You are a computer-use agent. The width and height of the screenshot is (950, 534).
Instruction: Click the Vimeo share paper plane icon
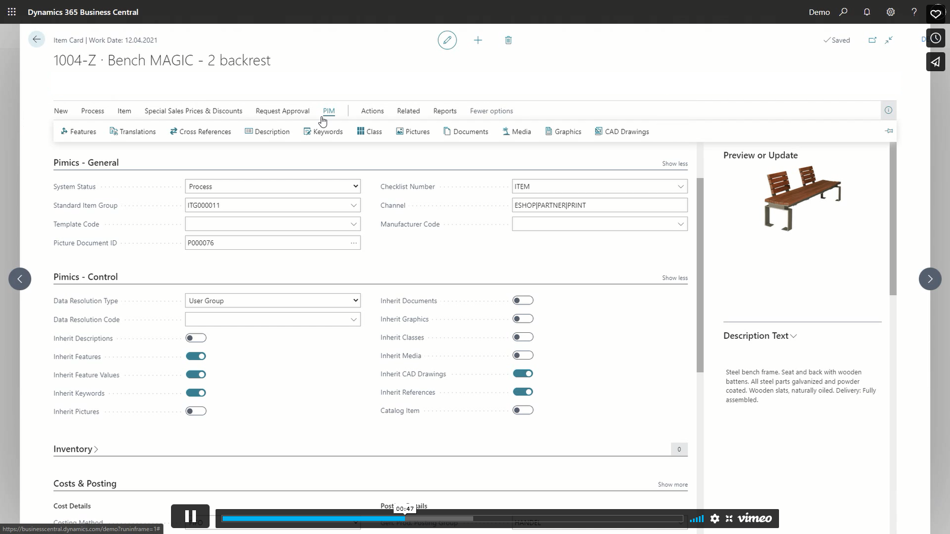click(x=936, y=62)
